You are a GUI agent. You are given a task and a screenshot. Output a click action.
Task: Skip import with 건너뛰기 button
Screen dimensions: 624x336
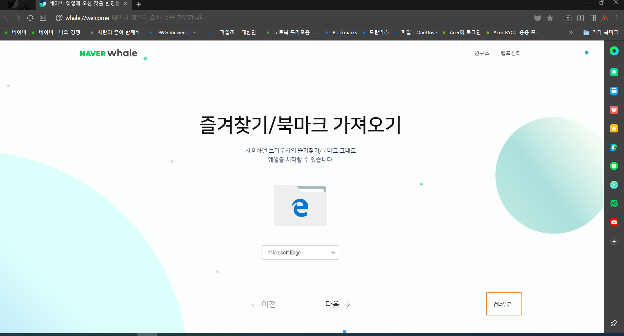point(504,304)
